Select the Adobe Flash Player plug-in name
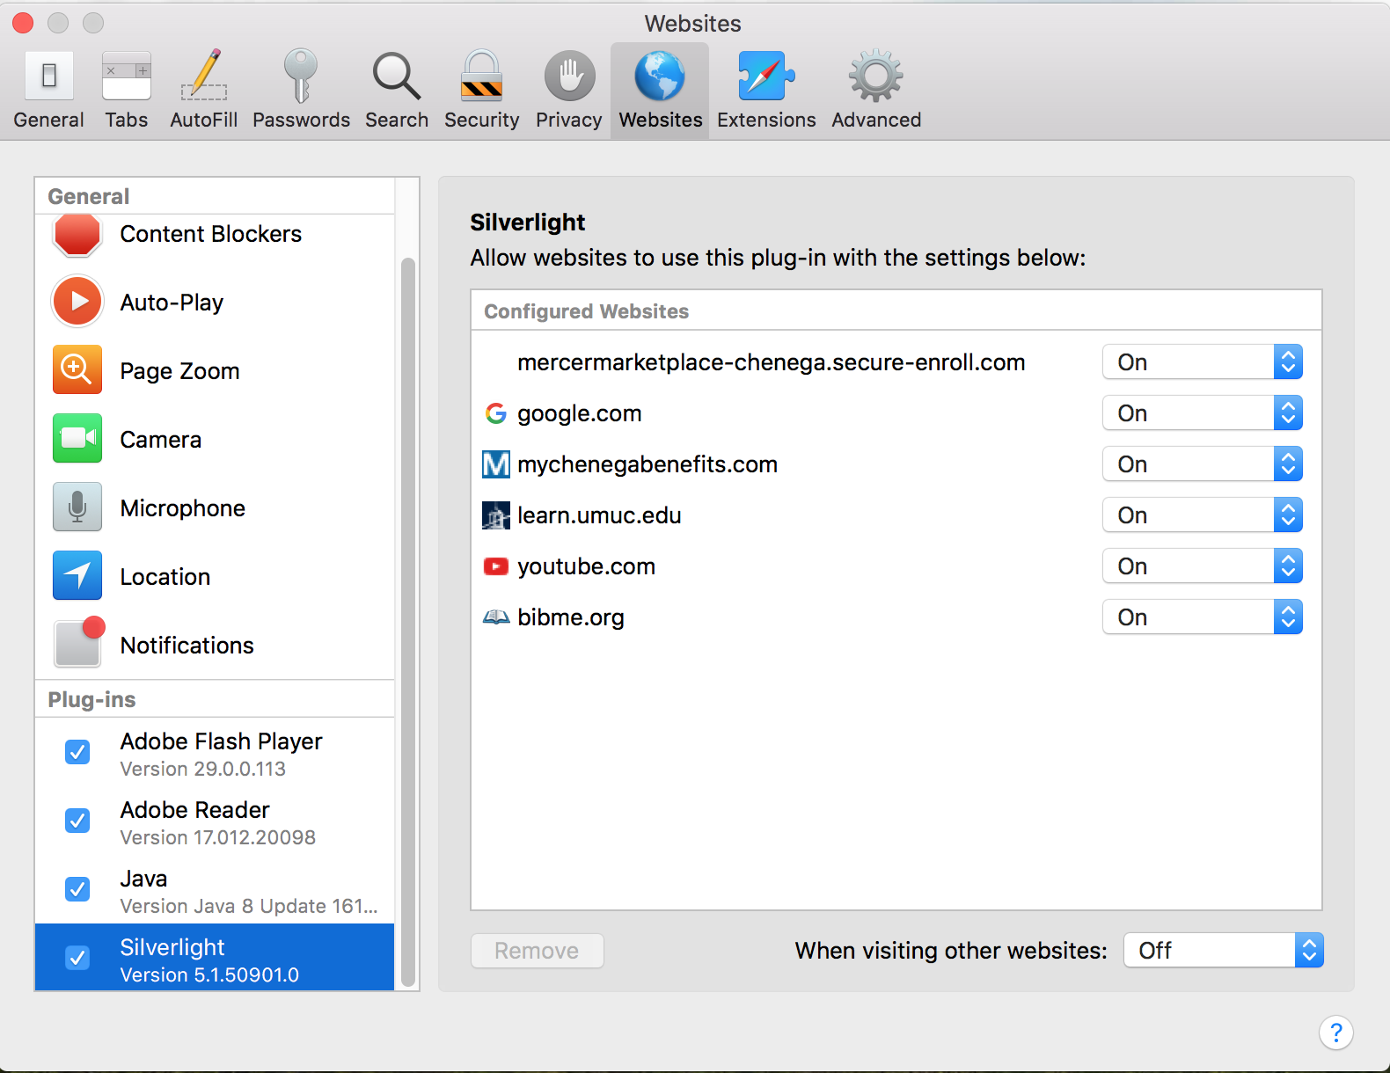 pos(221,741)
